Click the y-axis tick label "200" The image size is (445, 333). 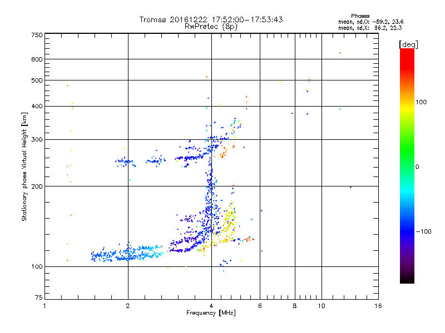click(37, 186)
